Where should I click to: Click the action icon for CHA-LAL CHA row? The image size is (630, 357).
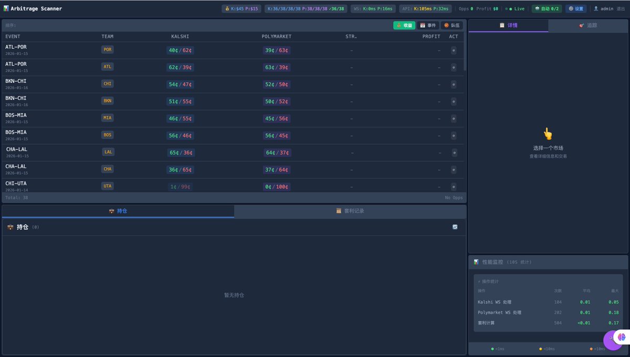pyautogui.click(x=454, y=169)
